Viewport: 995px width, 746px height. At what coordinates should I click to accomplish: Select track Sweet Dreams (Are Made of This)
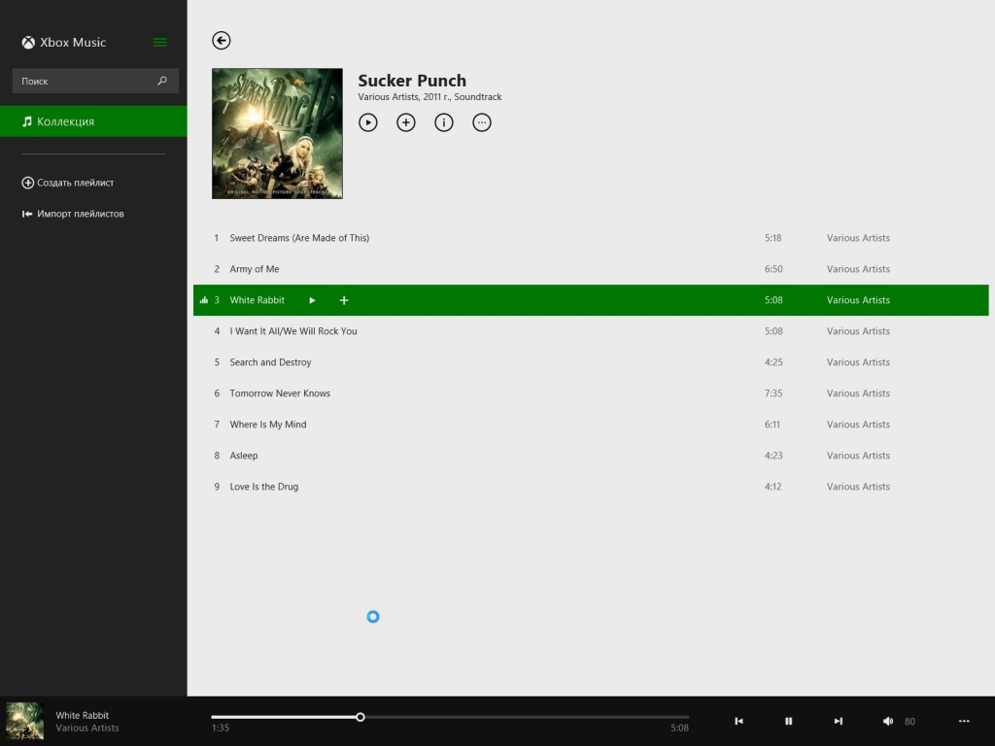[x=591, y=238]
